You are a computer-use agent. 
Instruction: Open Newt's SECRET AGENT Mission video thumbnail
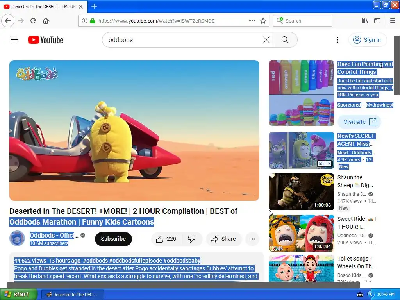[x=301, y=150]
